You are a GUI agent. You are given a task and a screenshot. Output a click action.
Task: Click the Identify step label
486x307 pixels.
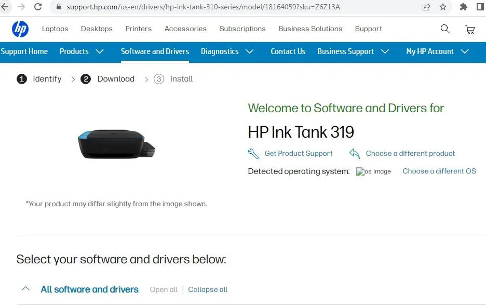(x=47, y=79)
